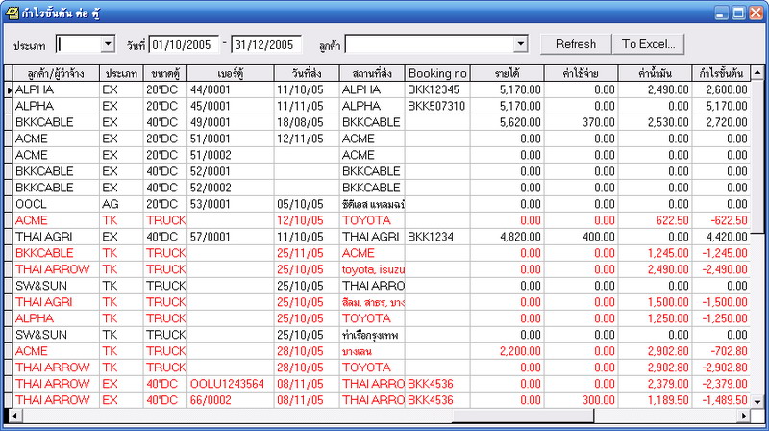Select container number 66/0002
Screen dimensions: 769x431
[x=231, y=400]
